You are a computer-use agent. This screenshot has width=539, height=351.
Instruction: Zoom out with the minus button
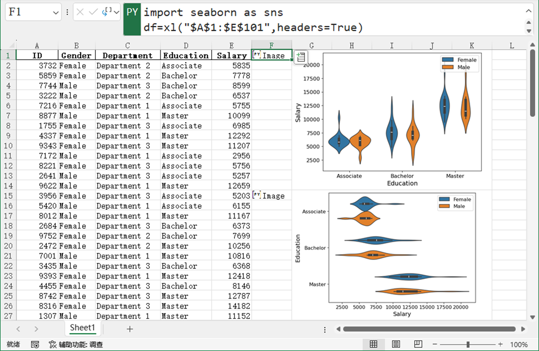(x=435, y=344)
